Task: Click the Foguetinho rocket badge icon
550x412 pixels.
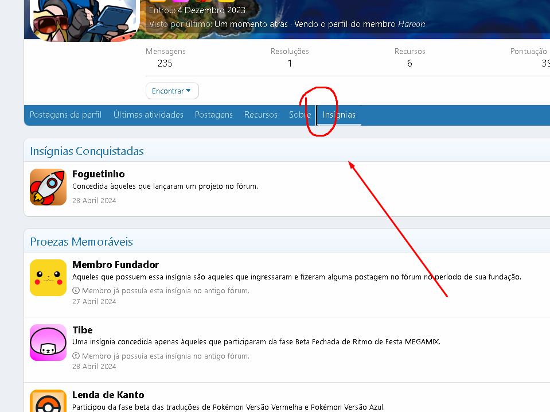Action: tap(48, 187)
